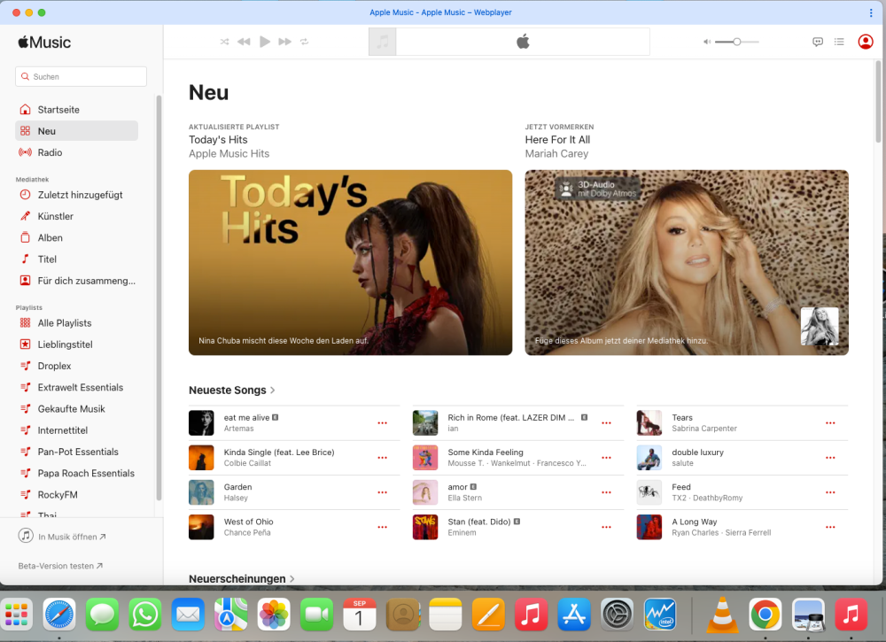Mute using the speaker icon

pos(706,42)
